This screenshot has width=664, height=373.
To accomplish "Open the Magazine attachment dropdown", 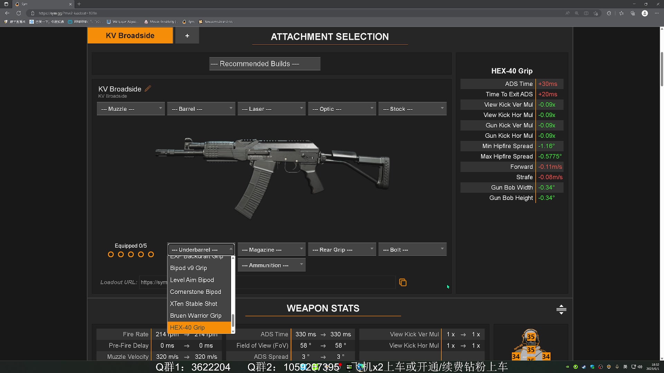I will tap(271, 249).
